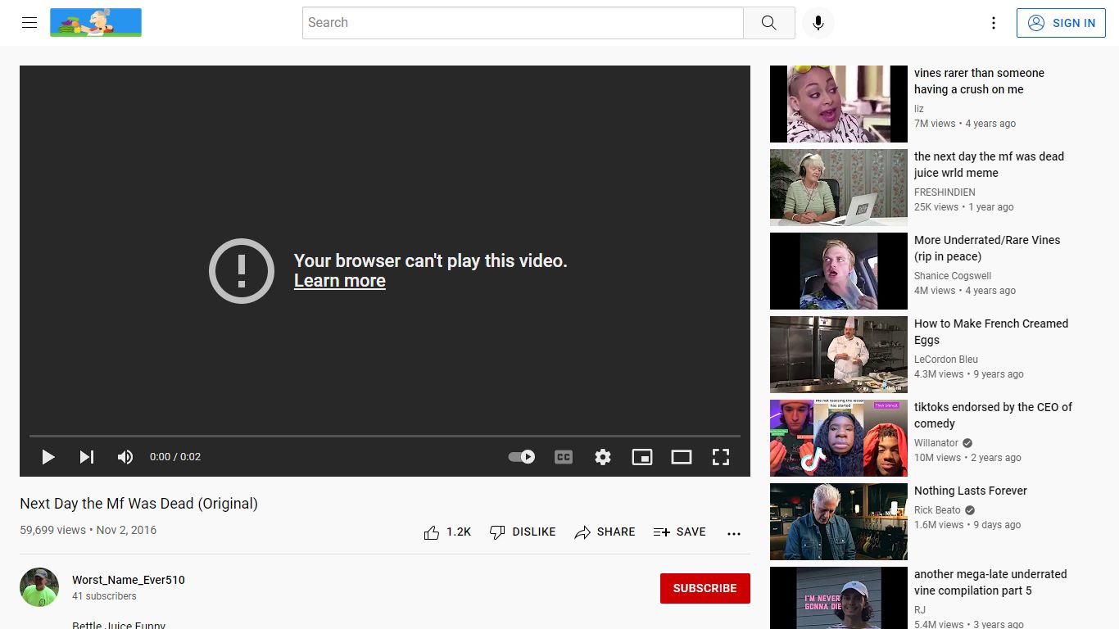Open more actions ellipsis below video
This screenshot has width=1119, height=629.
(734, 533)
